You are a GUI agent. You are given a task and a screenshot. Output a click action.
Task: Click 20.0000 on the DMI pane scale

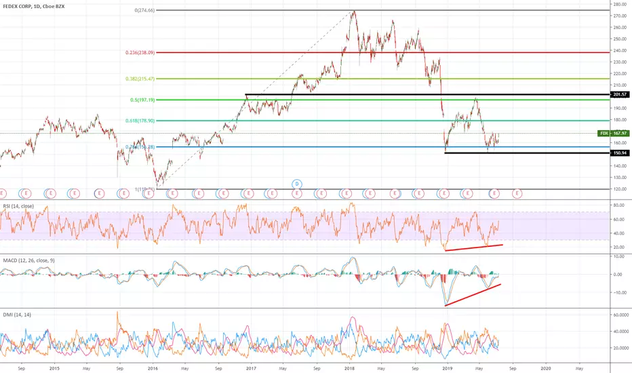tap(620, 348)
